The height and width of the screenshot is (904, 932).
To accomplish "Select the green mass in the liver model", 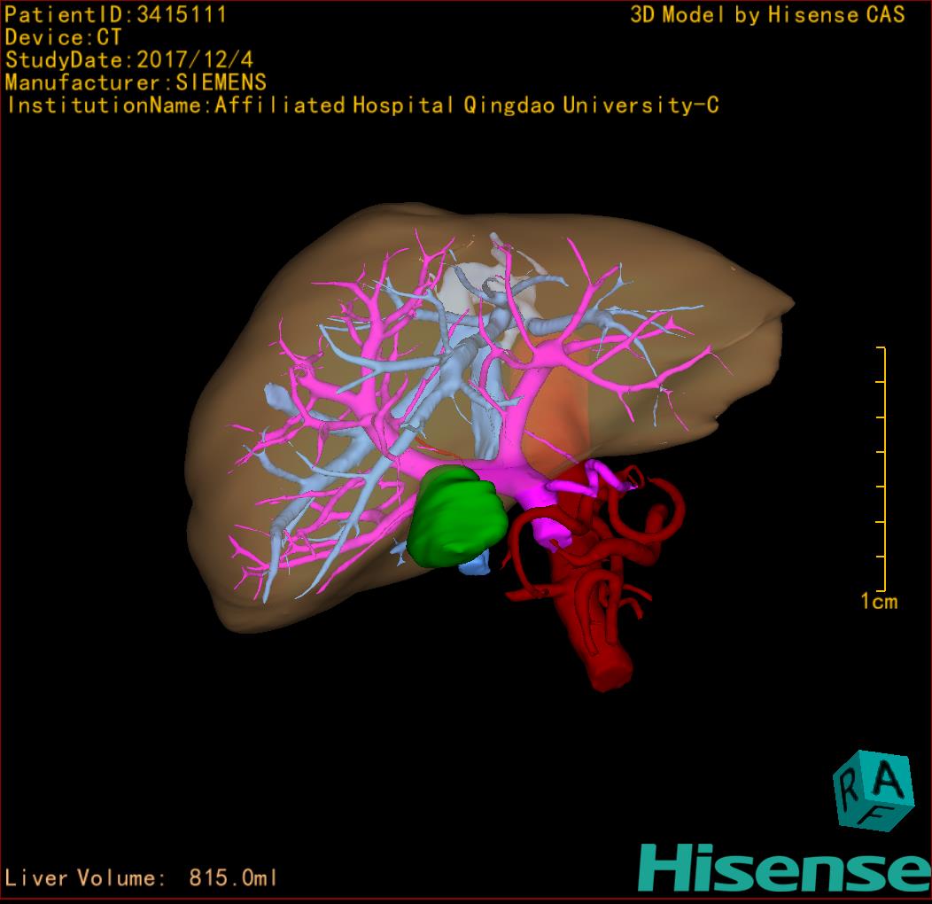I will (455, 517).
